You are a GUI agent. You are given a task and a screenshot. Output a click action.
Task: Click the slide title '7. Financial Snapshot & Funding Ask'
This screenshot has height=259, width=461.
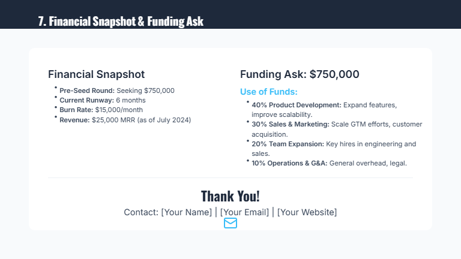(x=121, y=22)
